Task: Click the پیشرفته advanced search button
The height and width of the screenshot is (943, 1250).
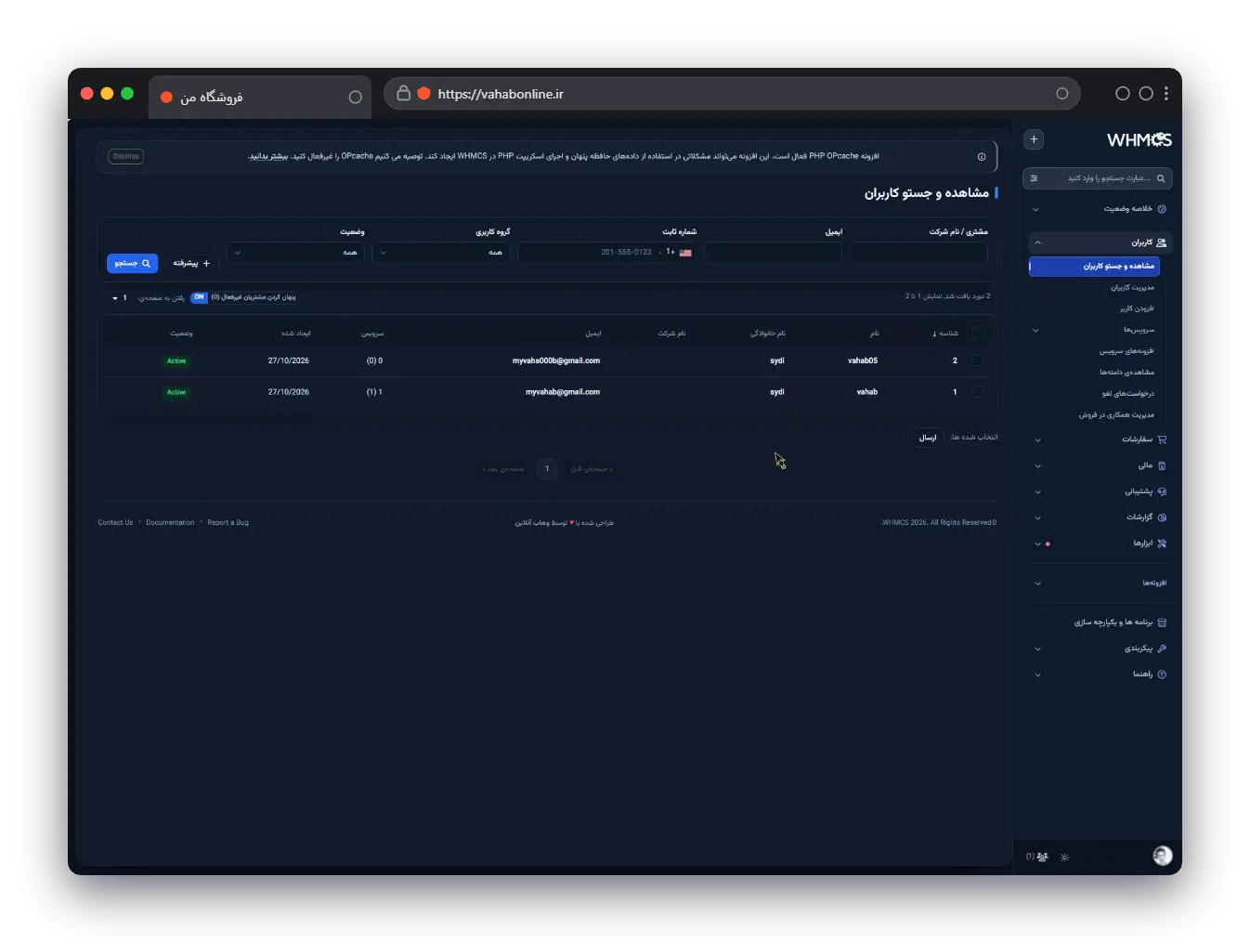Action: point(191,264)
